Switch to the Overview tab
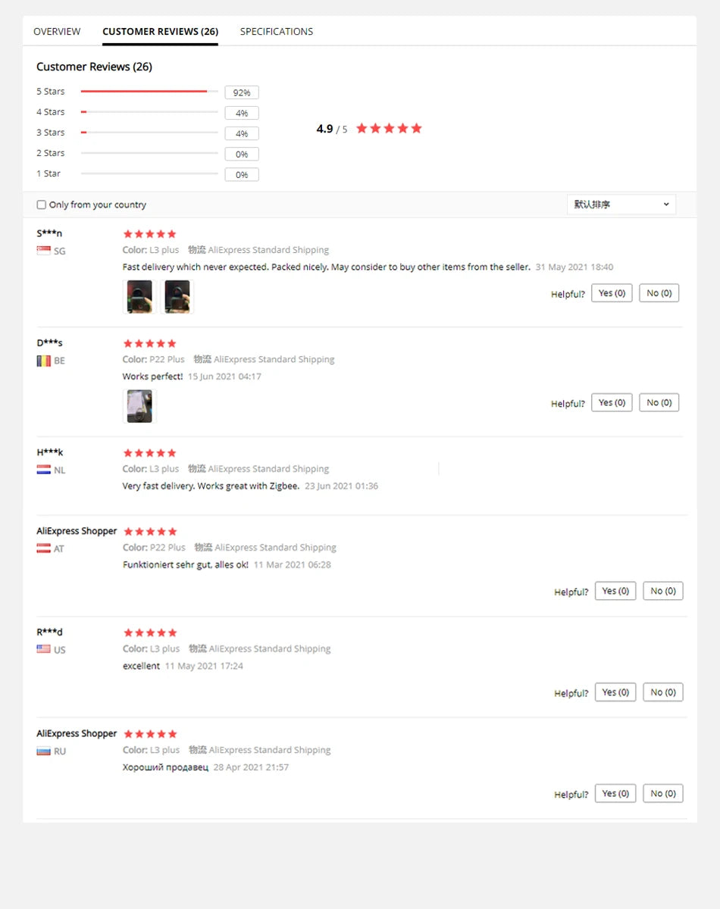Screen dimensions: 720x909 (x=57, y=31)
